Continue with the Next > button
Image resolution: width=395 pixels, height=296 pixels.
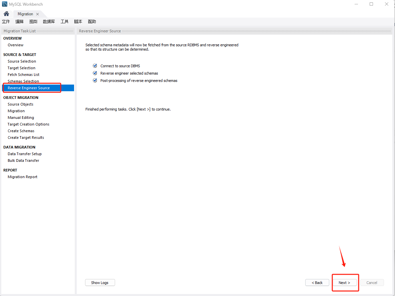tap(344, 283)
